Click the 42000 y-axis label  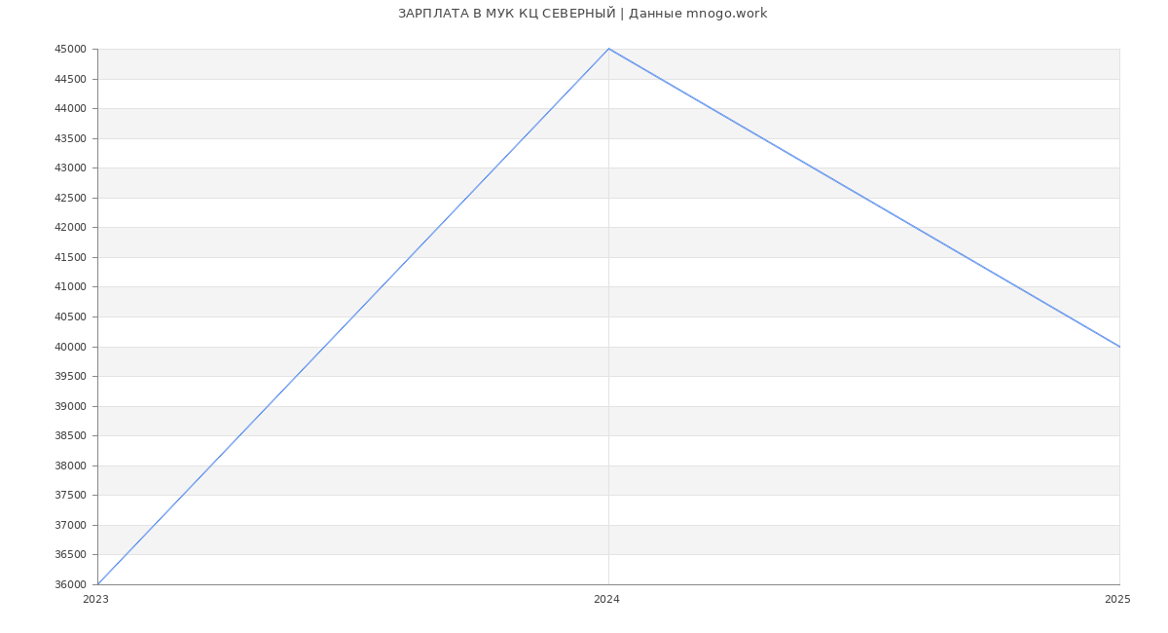pos(71,228)
